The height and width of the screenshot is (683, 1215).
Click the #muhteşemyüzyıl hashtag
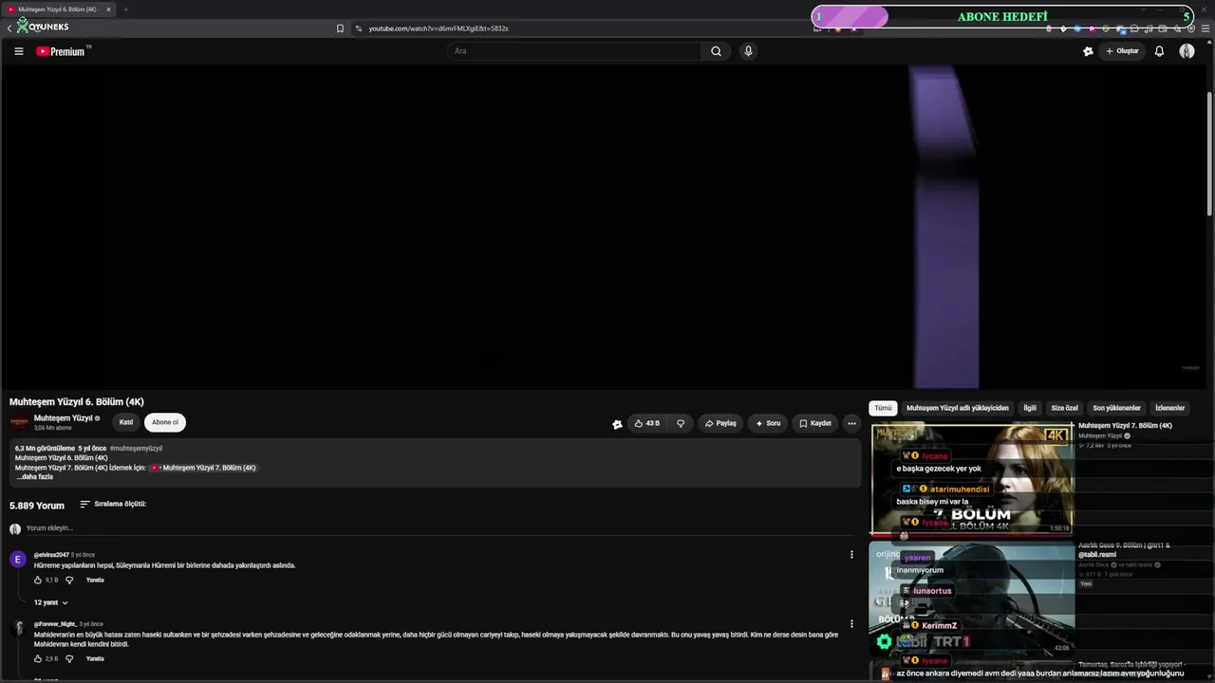coord(136,449)
